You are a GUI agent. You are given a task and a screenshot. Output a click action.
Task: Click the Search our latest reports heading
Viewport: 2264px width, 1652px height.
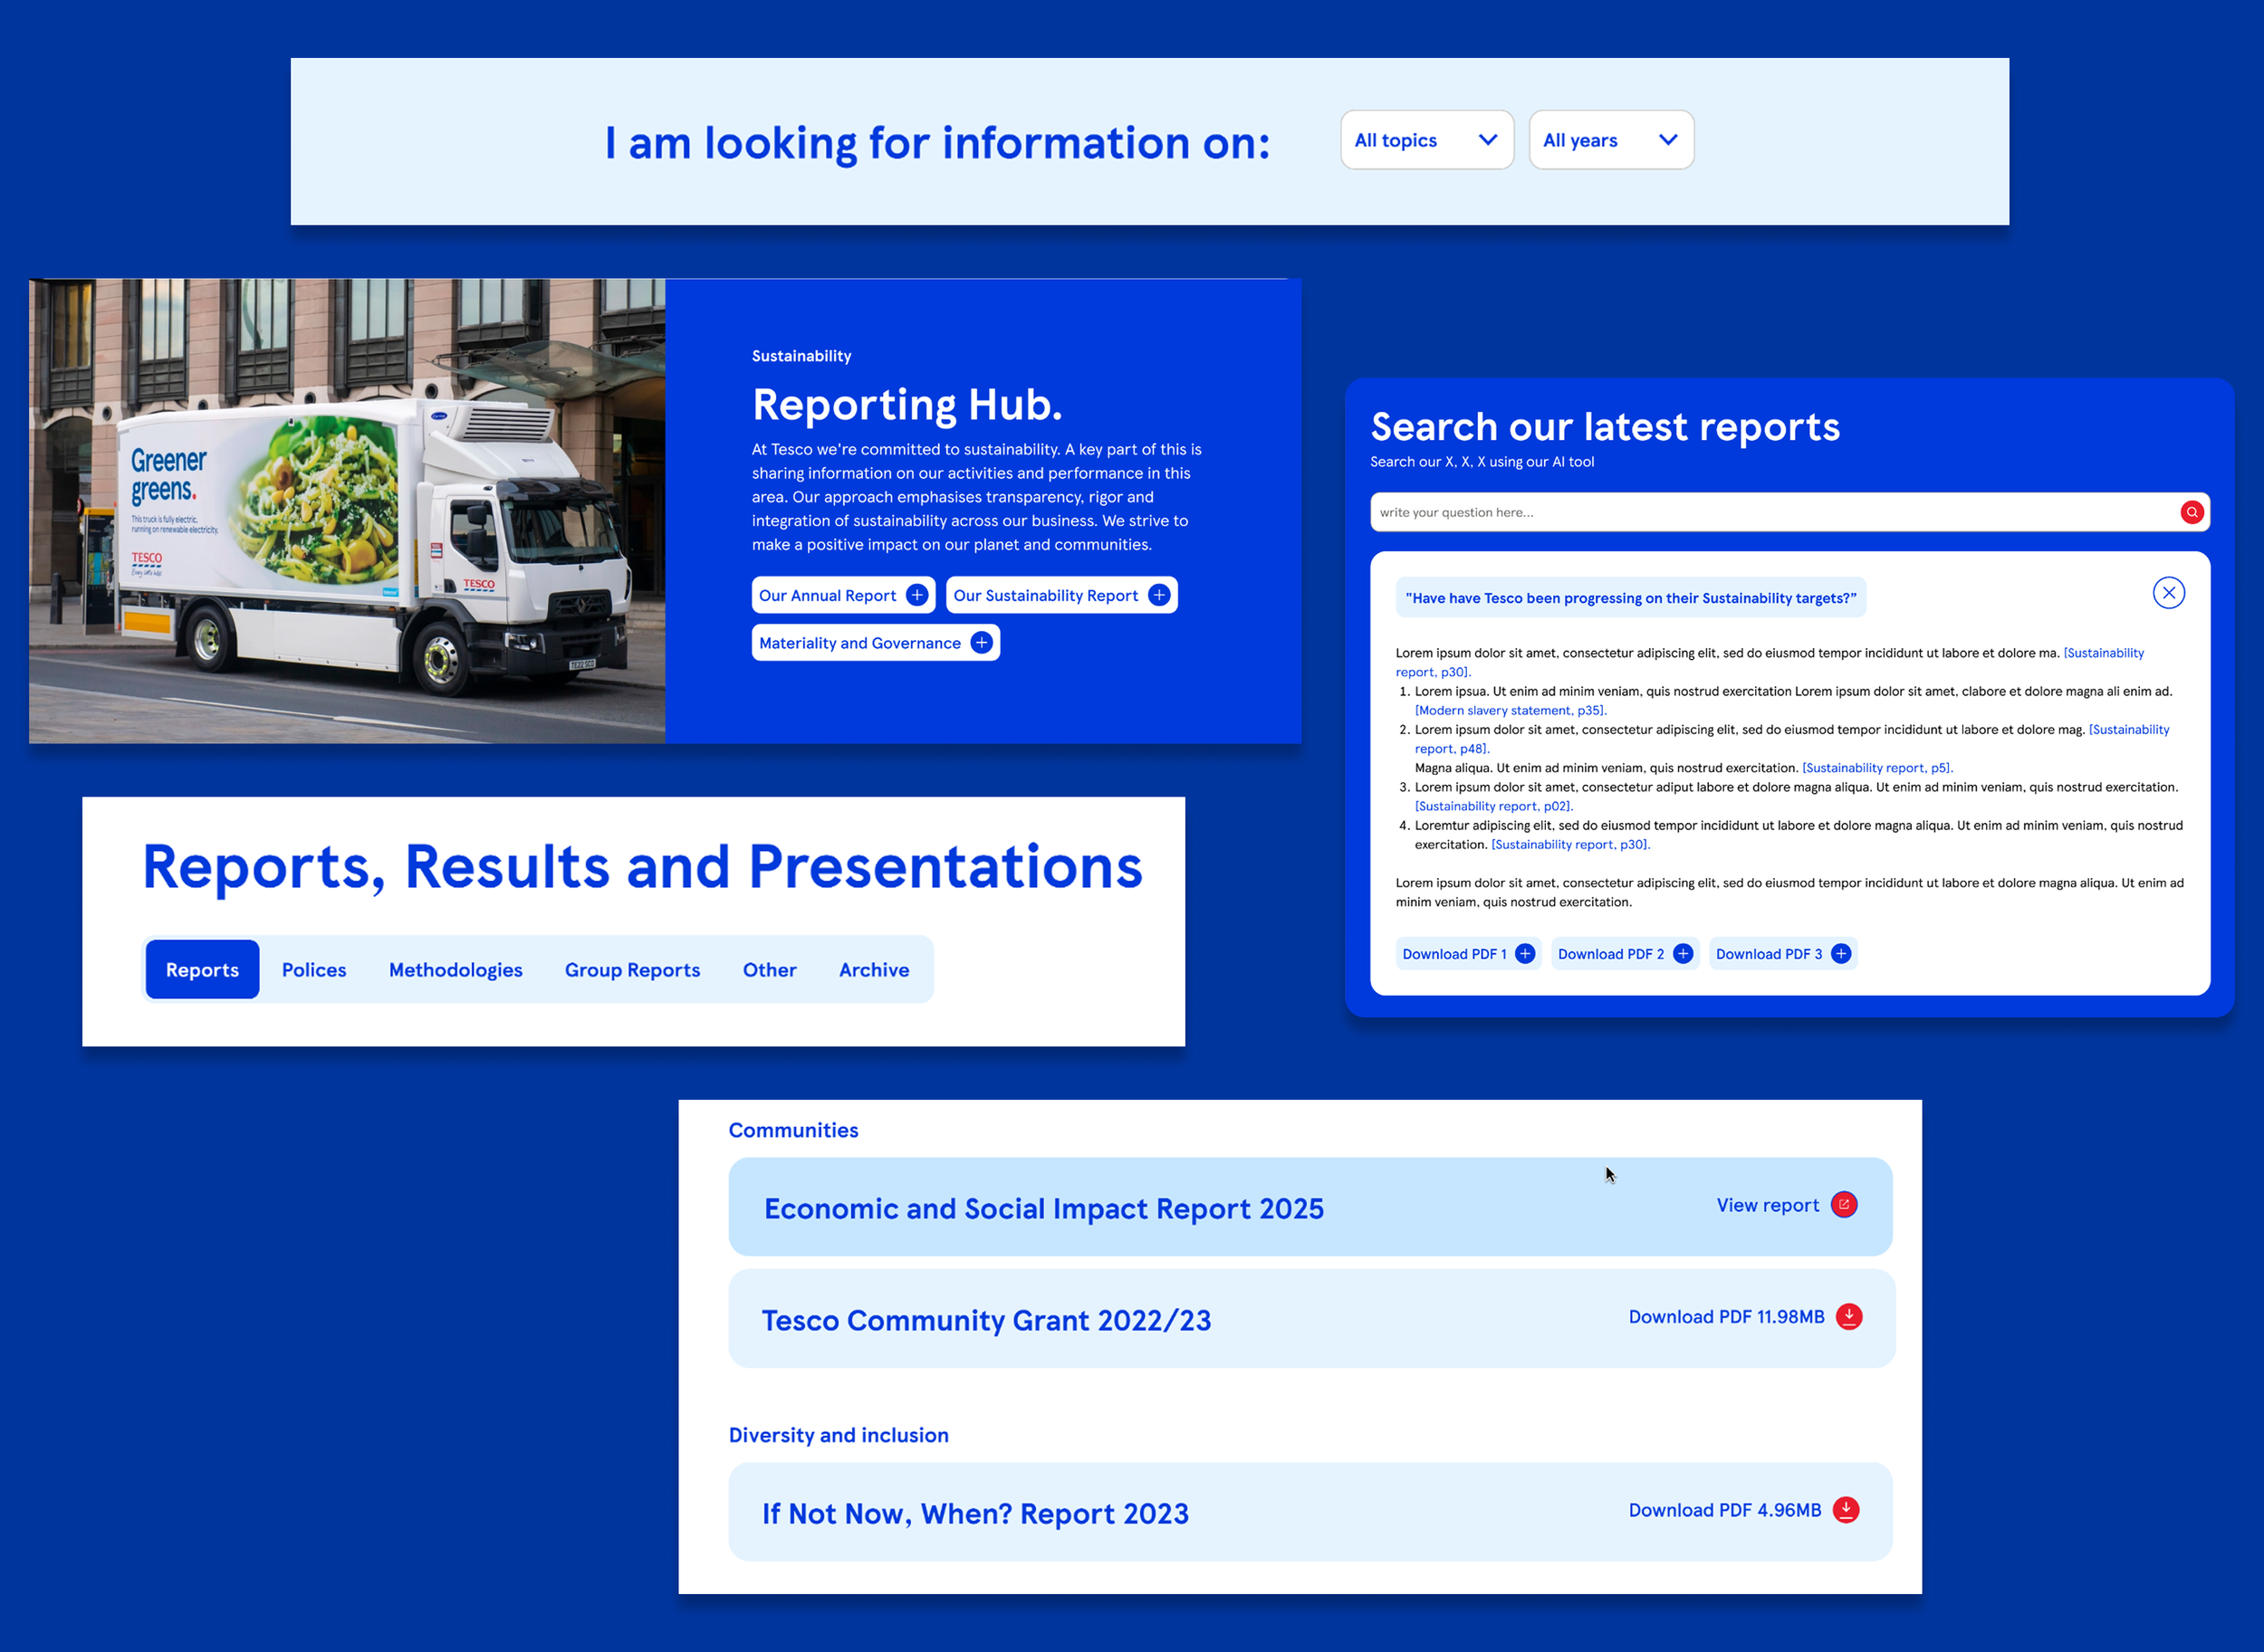[1605, 427]
